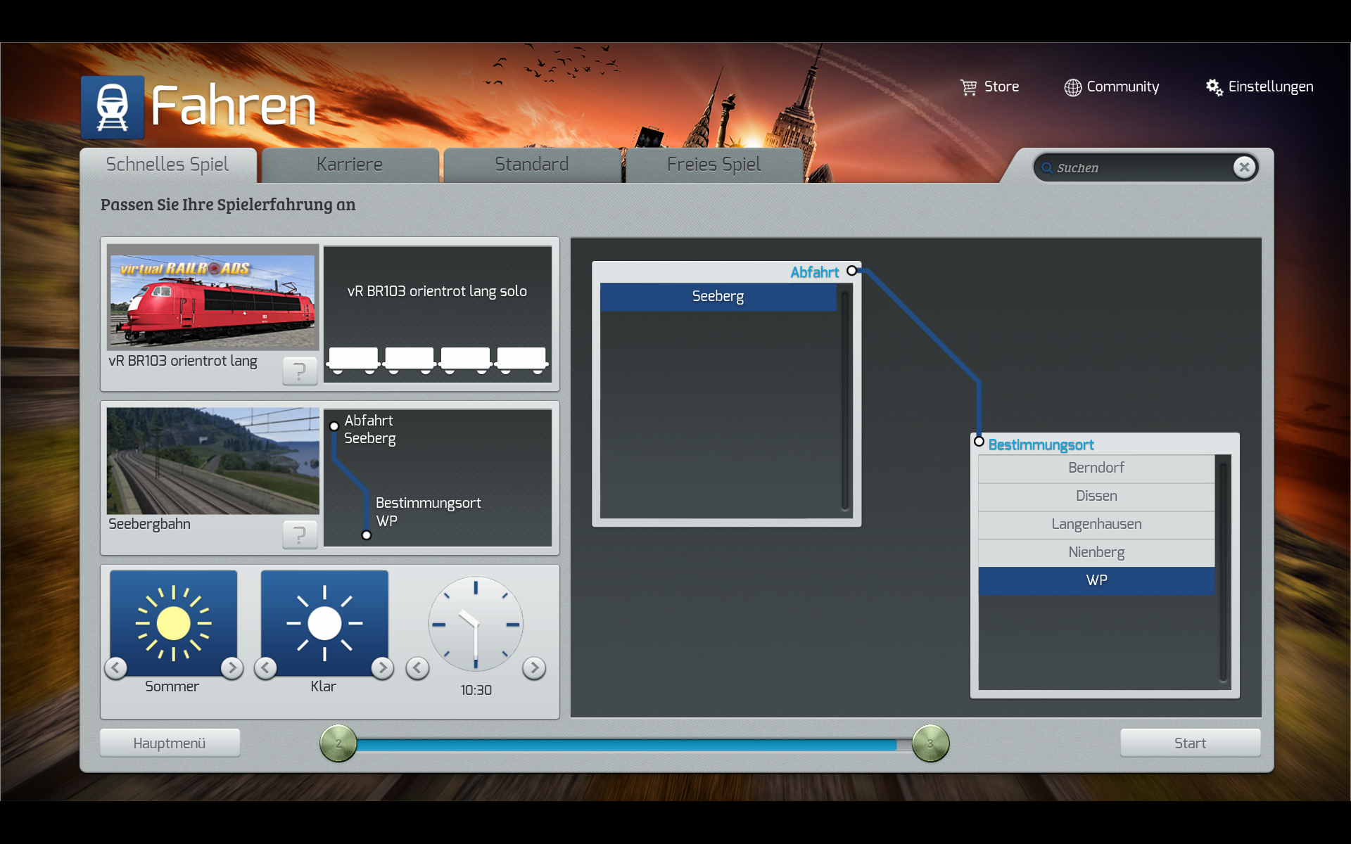1351x844 pixels.
Task: Open the Freies Spiel tab
Action: point(713,165)
